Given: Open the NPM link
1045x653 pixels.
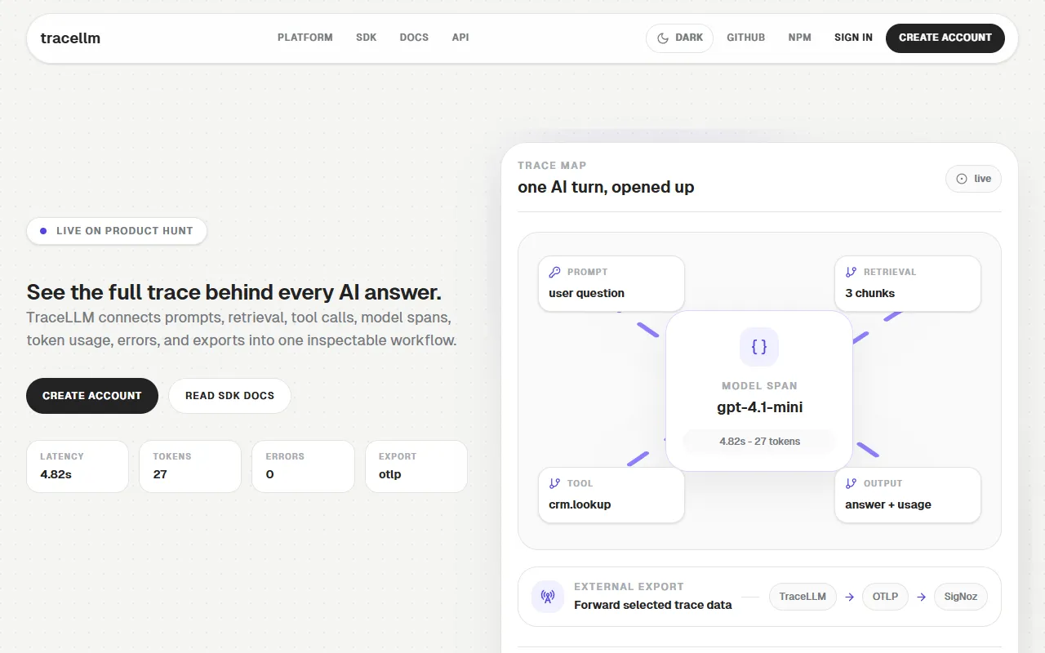Looking at the screenshot, I should tap(800, 38).
